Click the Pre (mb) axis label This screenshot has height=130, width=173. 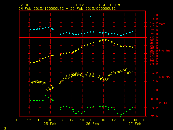pos(165,51)
